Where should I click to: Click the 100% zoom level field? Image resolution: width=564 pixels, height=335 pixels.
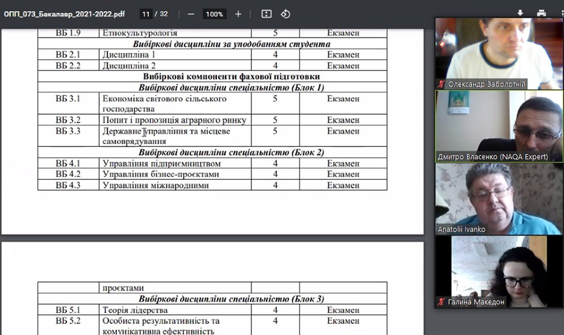pos(214,14)
